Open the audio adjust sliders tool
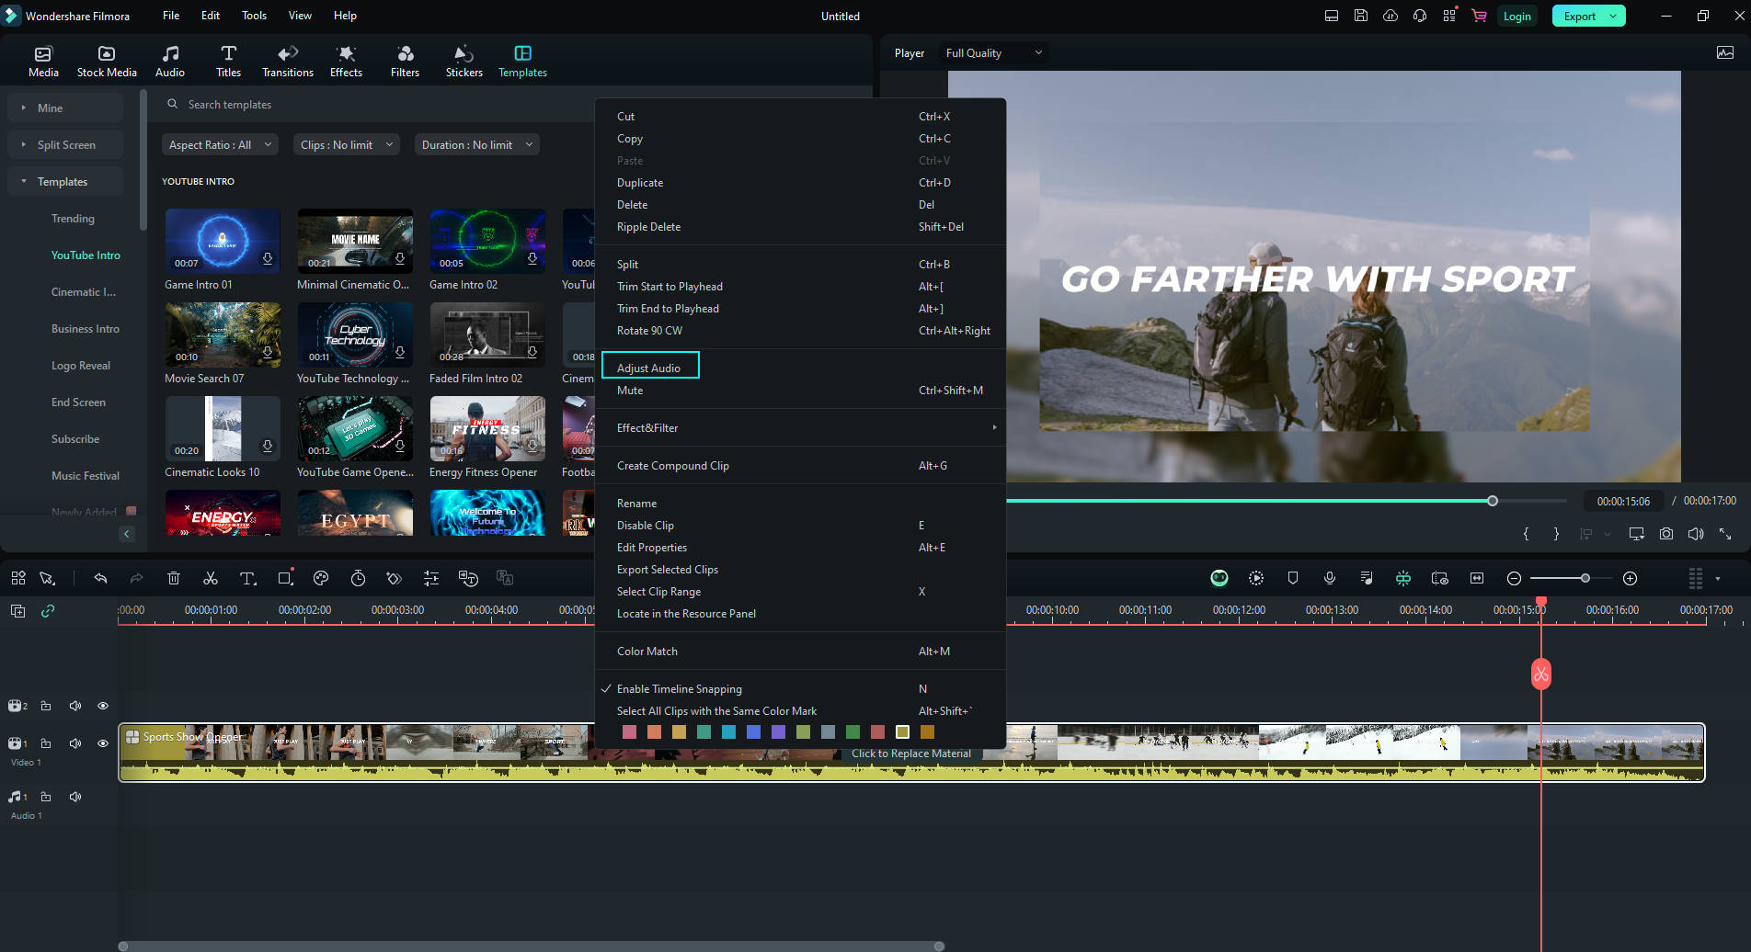Image resolution: width=1751 pixels, height=952 pixels. pos(431,578)
